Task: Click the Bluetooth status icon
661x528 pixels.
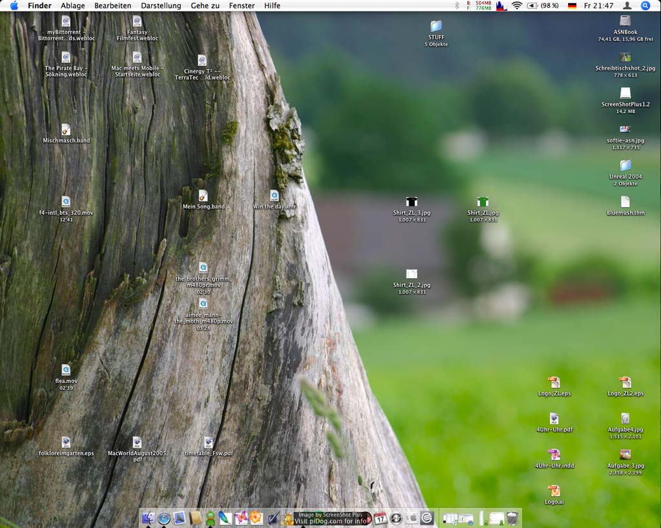Action: point(458,6)
